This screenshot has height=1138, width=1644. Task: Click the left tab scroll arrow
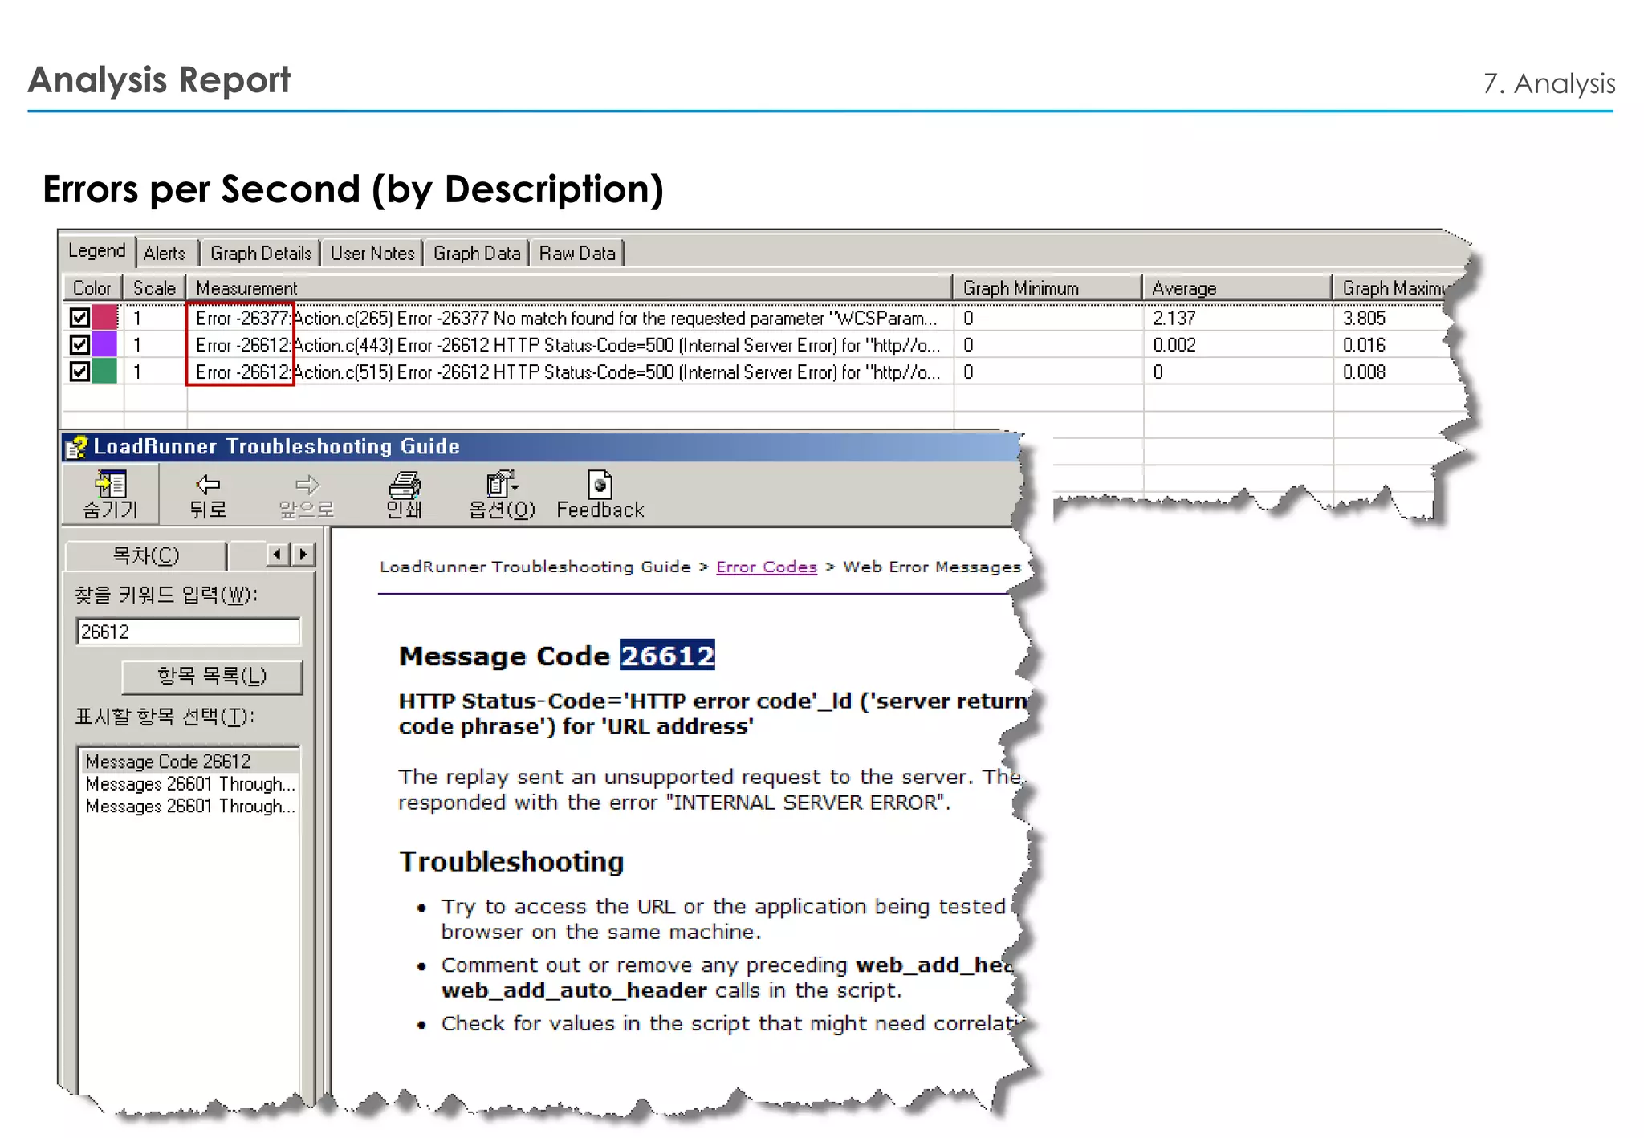(x=278, y=555)
